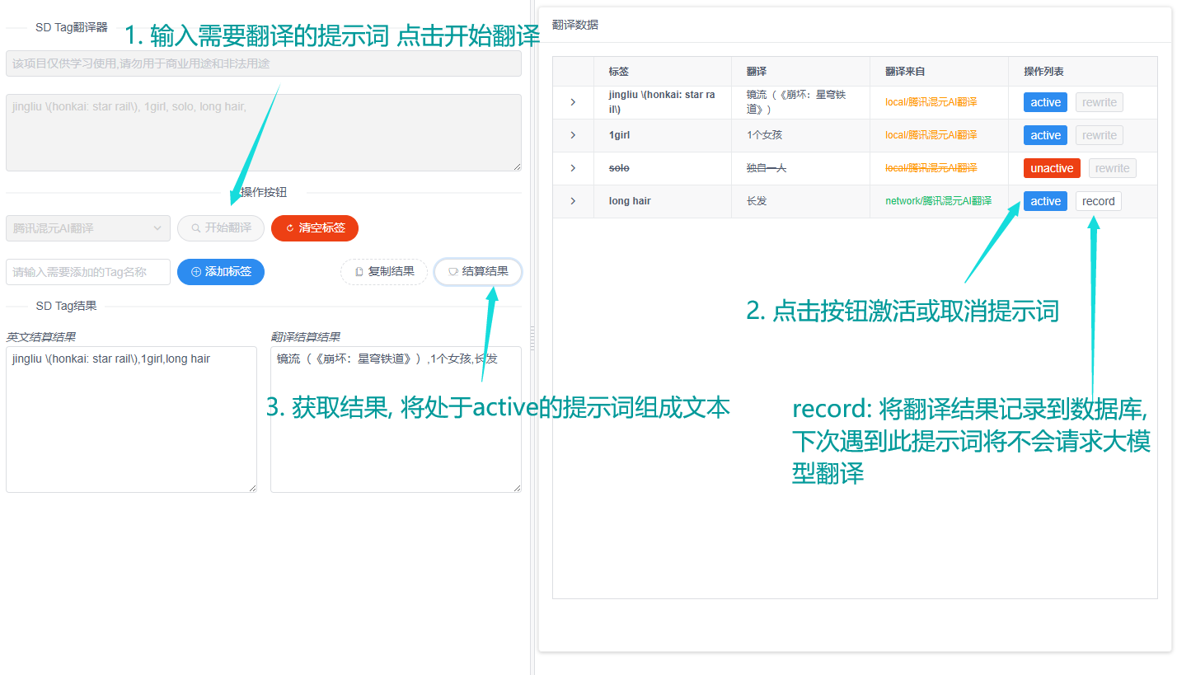Click the 复制结果 copy result button
Image resolution: width=1177 pixels, height=675 pixels.
tap(383, 272)
